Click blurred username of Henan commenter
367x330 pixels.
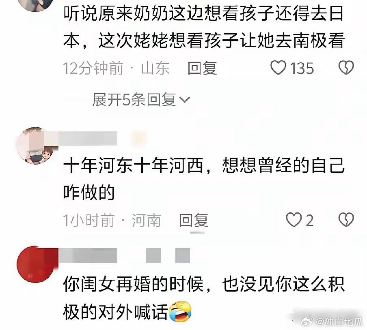coord(88,138)
